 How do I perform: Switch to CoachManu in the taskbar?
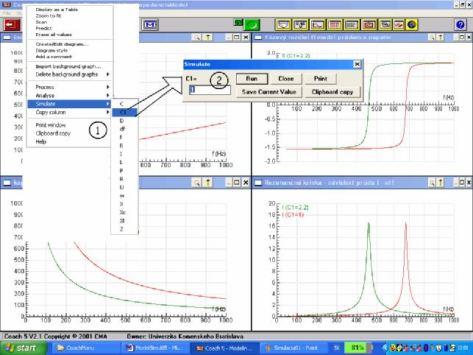[87, 348]
